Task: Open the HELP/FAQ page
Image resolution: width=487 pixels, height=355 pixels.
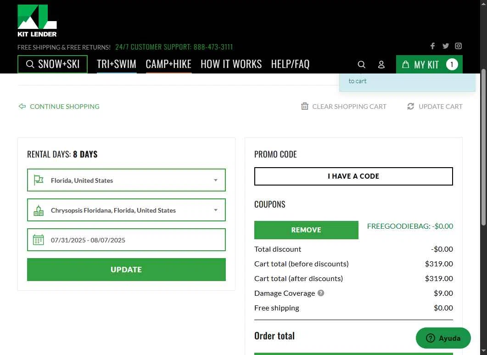Action: coord(290,64)
